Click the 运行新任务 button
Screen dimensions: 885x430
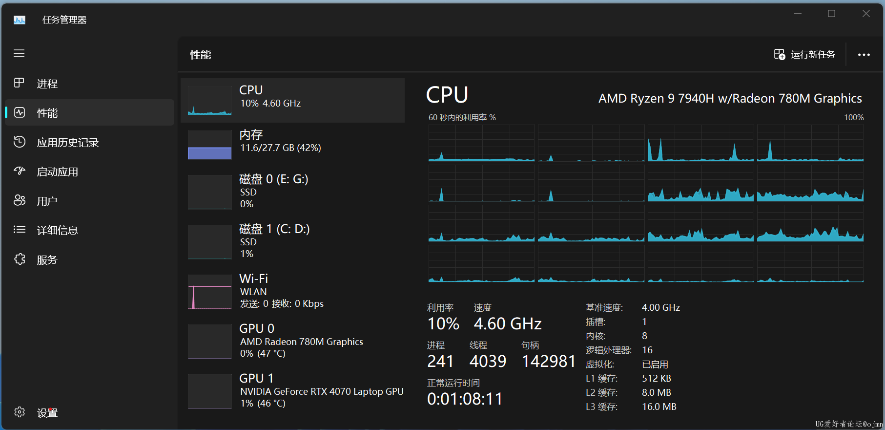(x=804, y=54)
